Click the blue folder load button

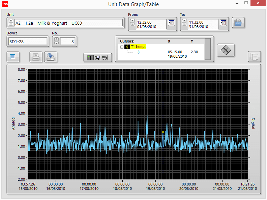(238, 23)
